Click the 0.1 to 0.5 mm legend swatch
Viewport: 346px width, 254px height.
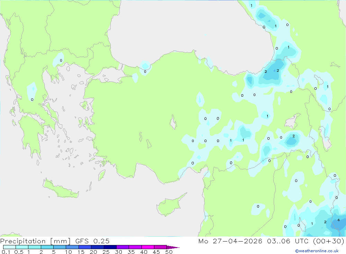(9, 247)
